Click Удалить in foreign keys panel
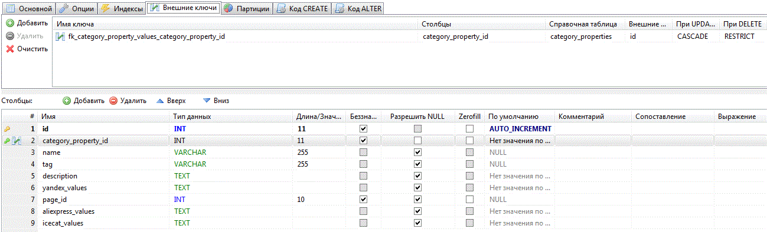Viewport: 767px width, 232px height. pos(24,36)
